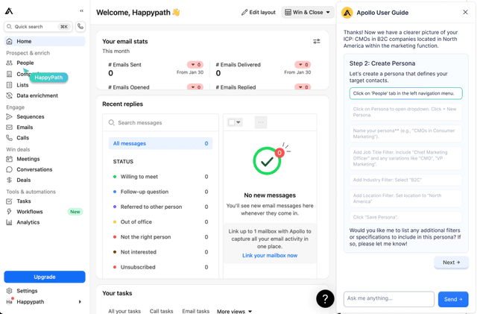This screenshot has width=477, height=314.
Task: Switch to Email tasks tab
Action: click(195, 311)
